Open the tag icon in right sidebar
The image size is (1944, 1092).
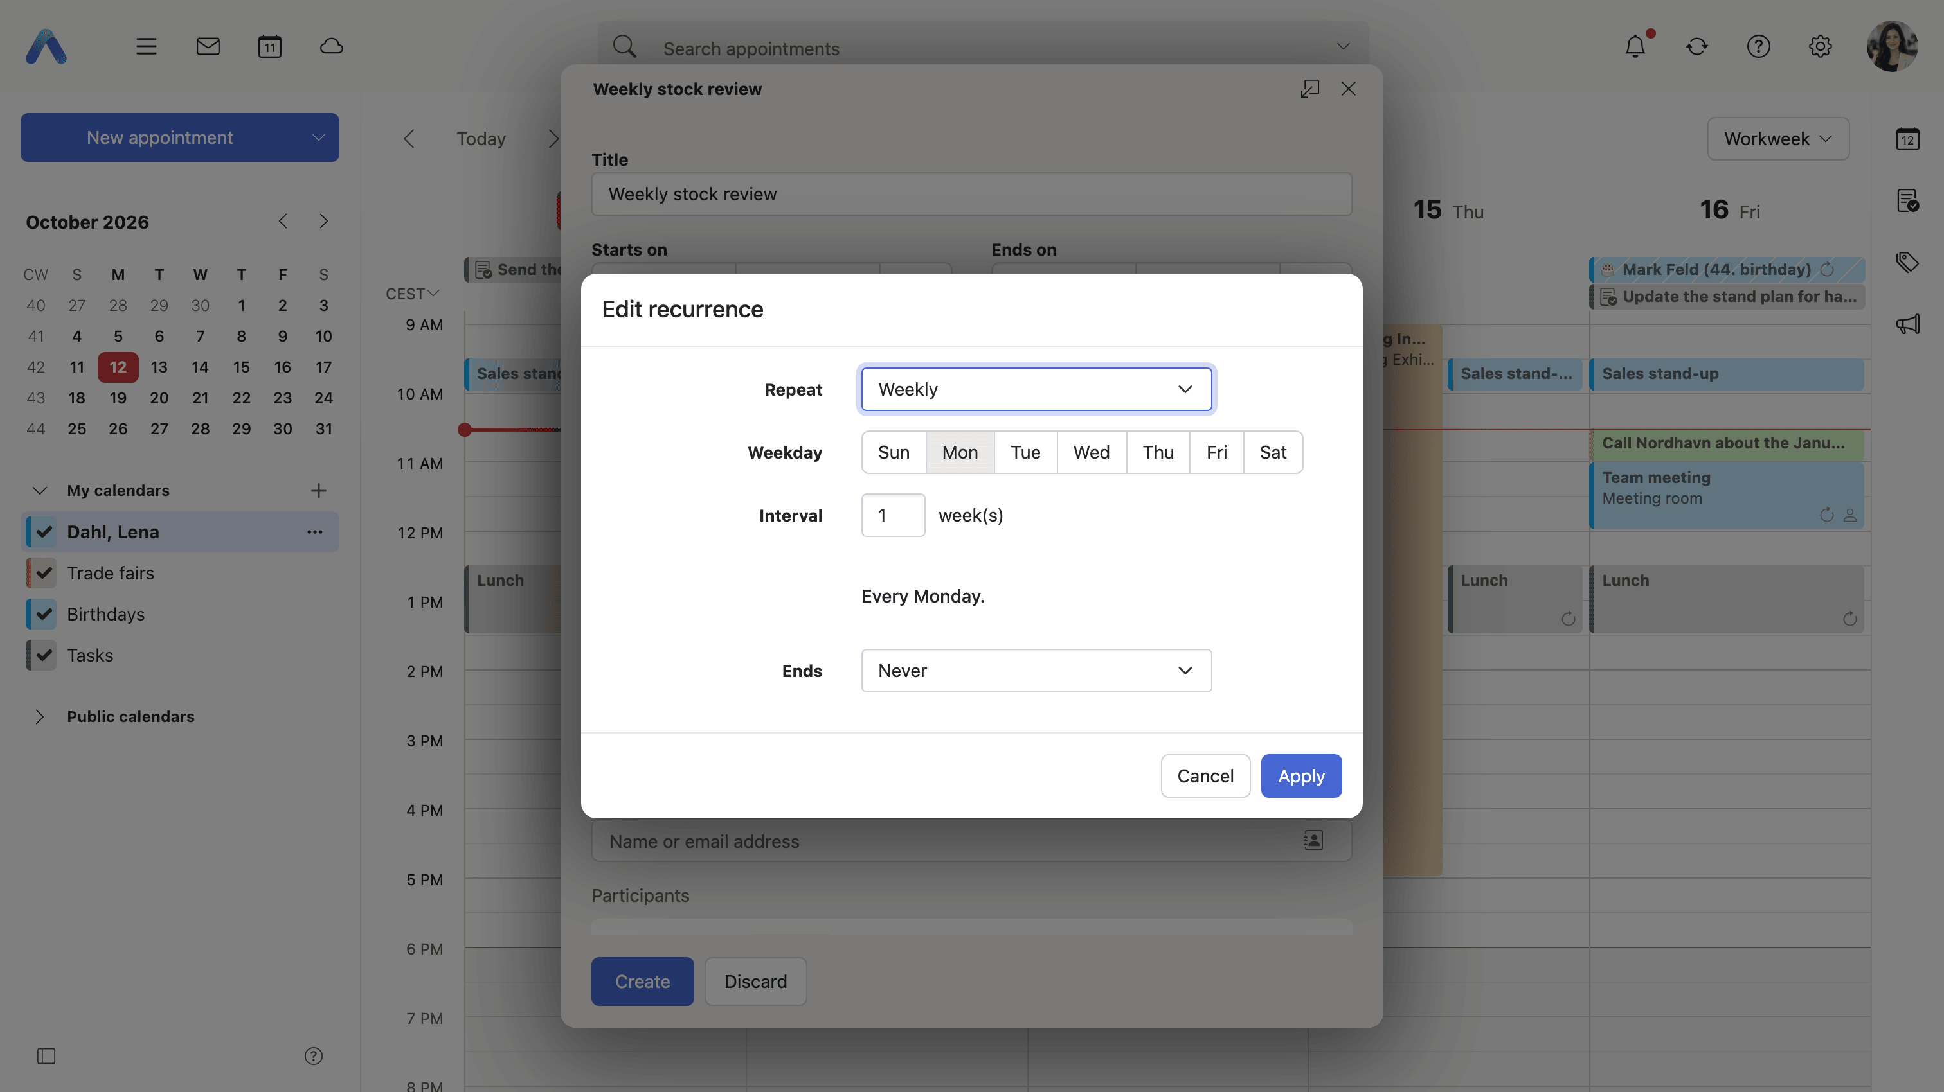click(1908, 263)
